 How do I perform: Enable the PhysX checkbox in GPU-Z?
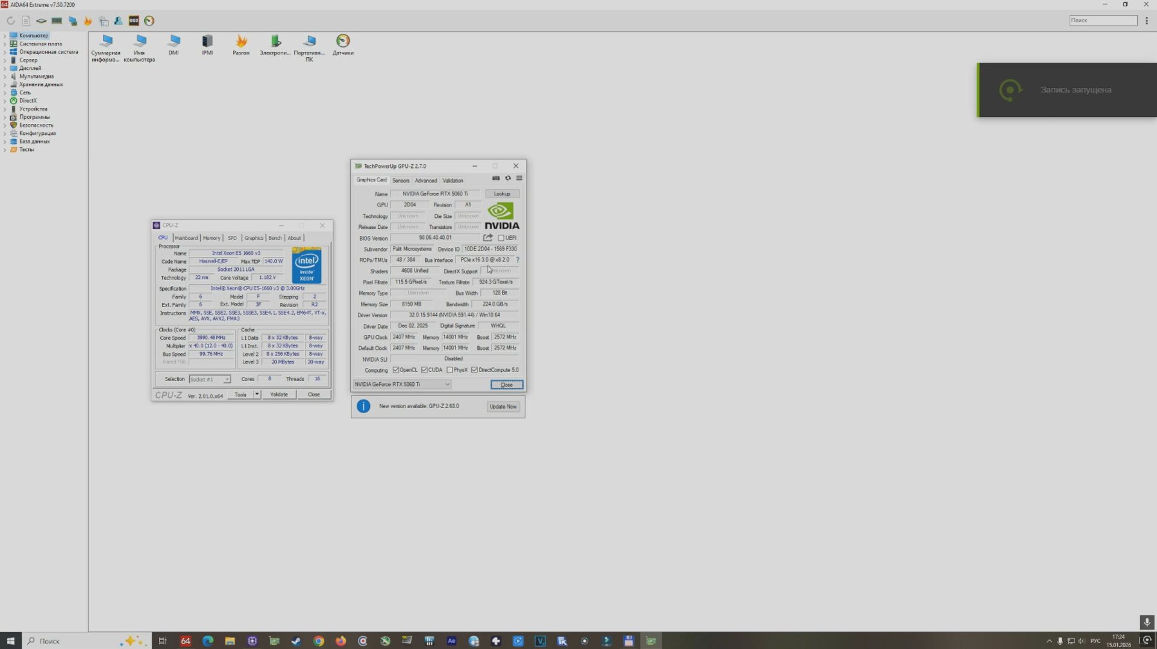(x=450, y=370)
